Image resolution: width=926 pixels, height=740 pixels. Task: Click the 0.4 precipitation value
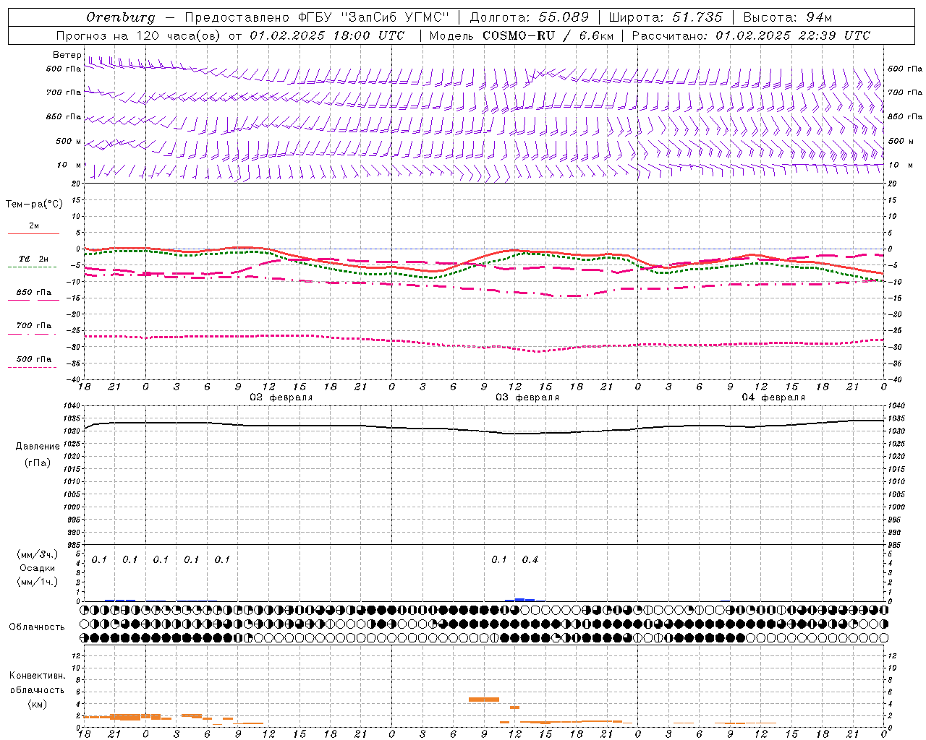pyautogui.click(x=530, y=559)
